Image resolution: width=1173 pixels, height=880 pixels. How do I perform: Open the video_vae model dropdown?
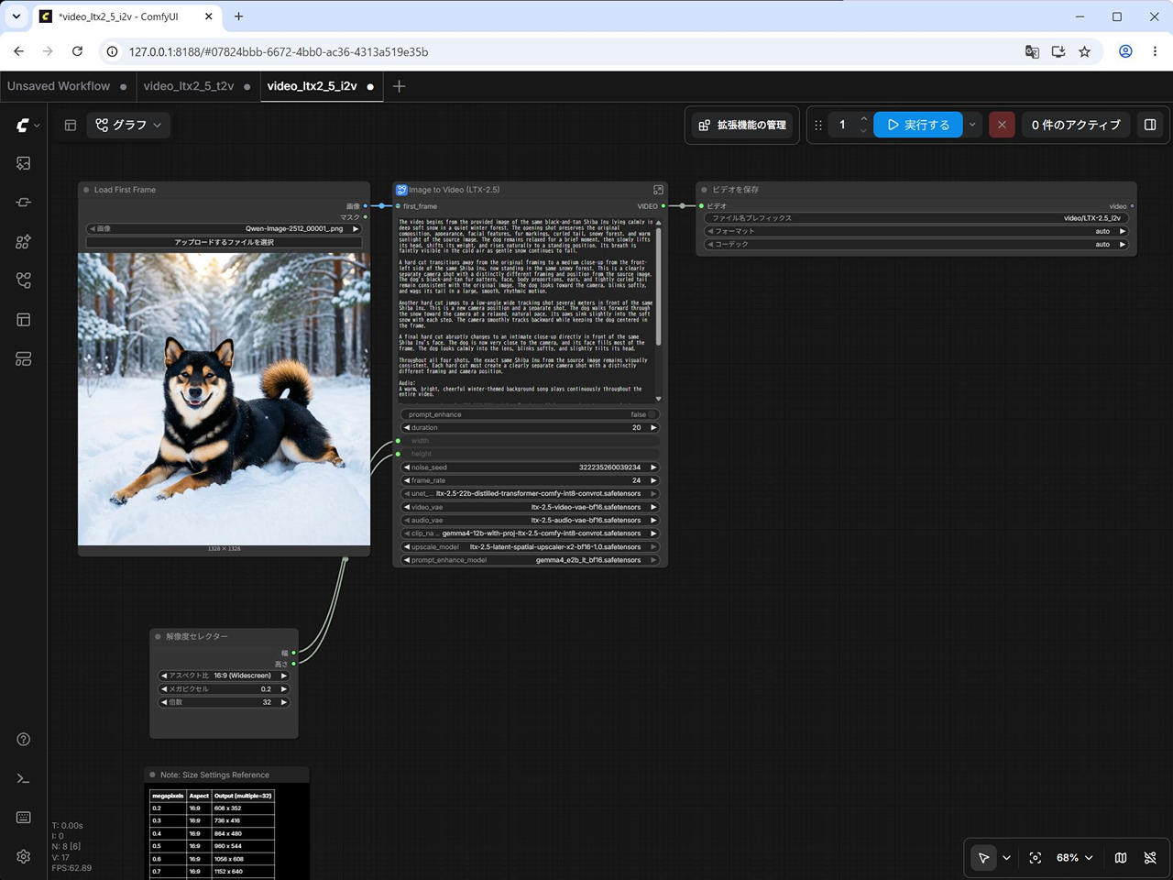[x=530, y=507]
